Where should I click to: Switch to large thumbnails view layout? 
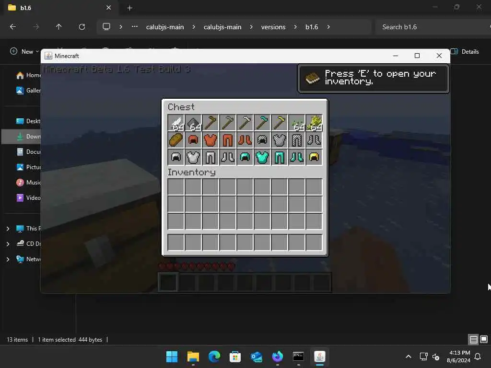(x=484, y=340)
